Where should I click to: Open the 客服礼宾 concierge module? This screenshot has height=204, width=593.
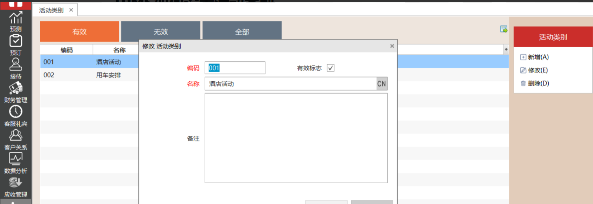pyautogui.click(x=15, y=115)
